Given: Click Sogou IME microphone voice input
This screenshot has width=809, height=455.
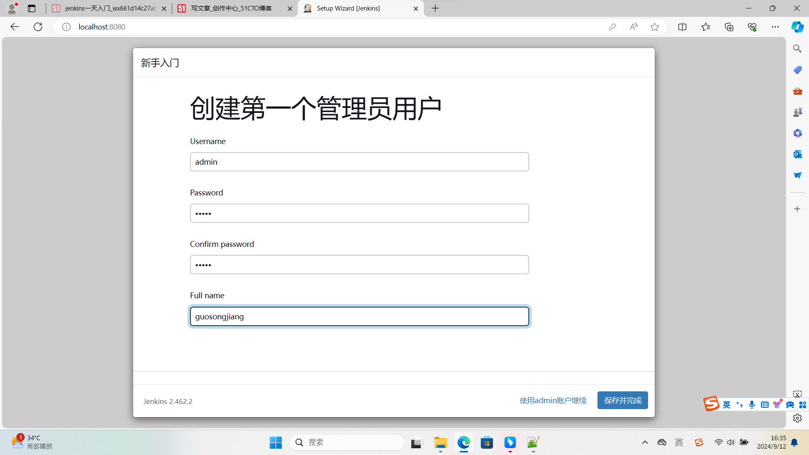Looking at the screenshot, I should 752,404.
